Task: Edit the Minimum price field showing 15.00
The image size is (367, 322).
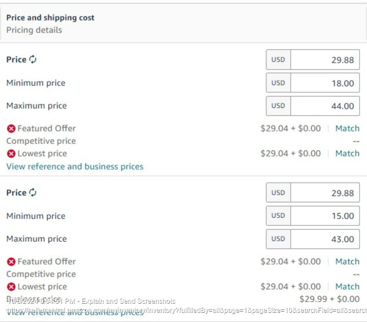Action: pyautogui.click(x=325, y=216)
